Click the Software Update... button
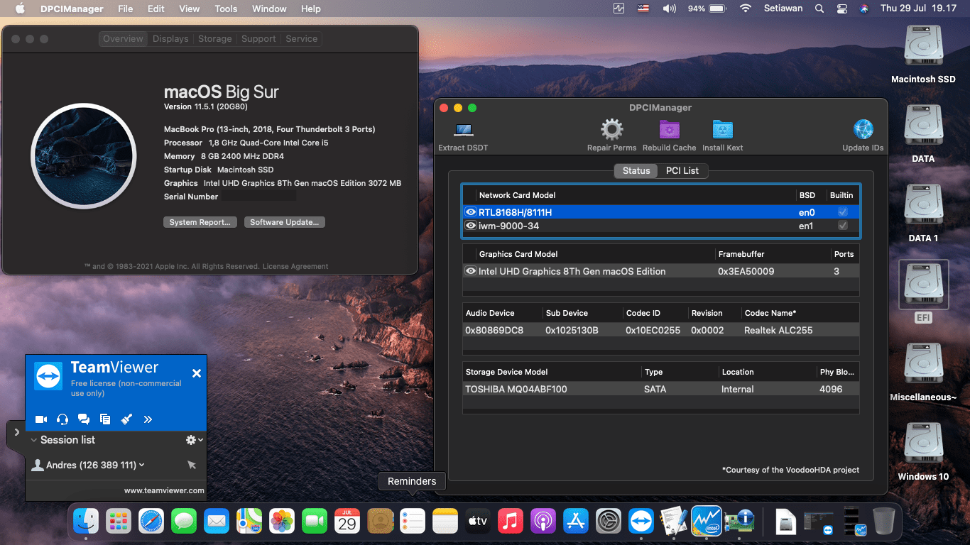Viewport: 970px width, 545px height. tap(285, 222)
